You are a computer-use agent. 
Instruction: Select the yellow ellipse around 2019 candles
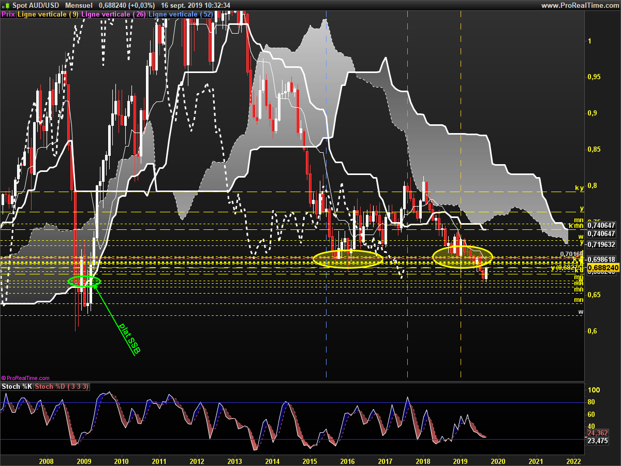[x=463, y=257]
